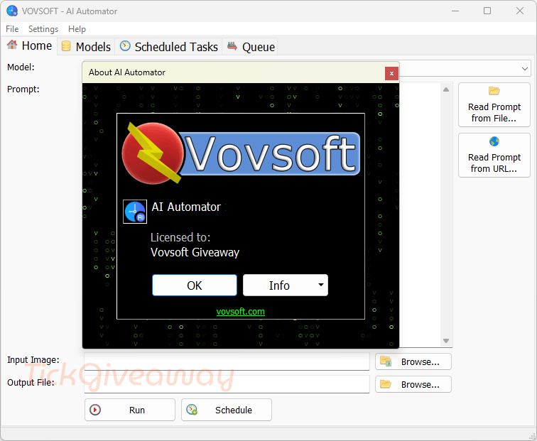This screenshot has height=441, width=537.
Task: Click the Input Image text field
Action: pyautogui.click(x=227, y=361)
